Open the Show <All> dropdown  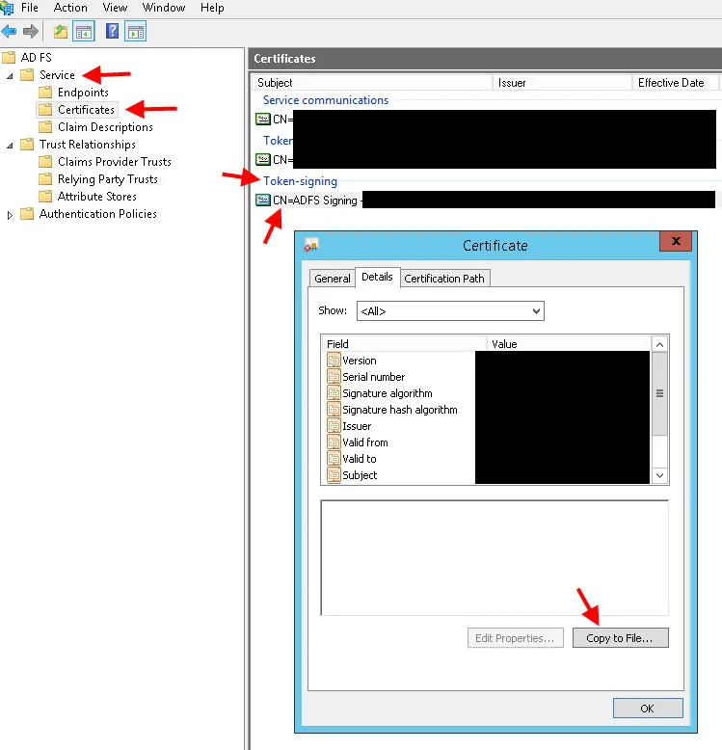click(x=450, y=311)
